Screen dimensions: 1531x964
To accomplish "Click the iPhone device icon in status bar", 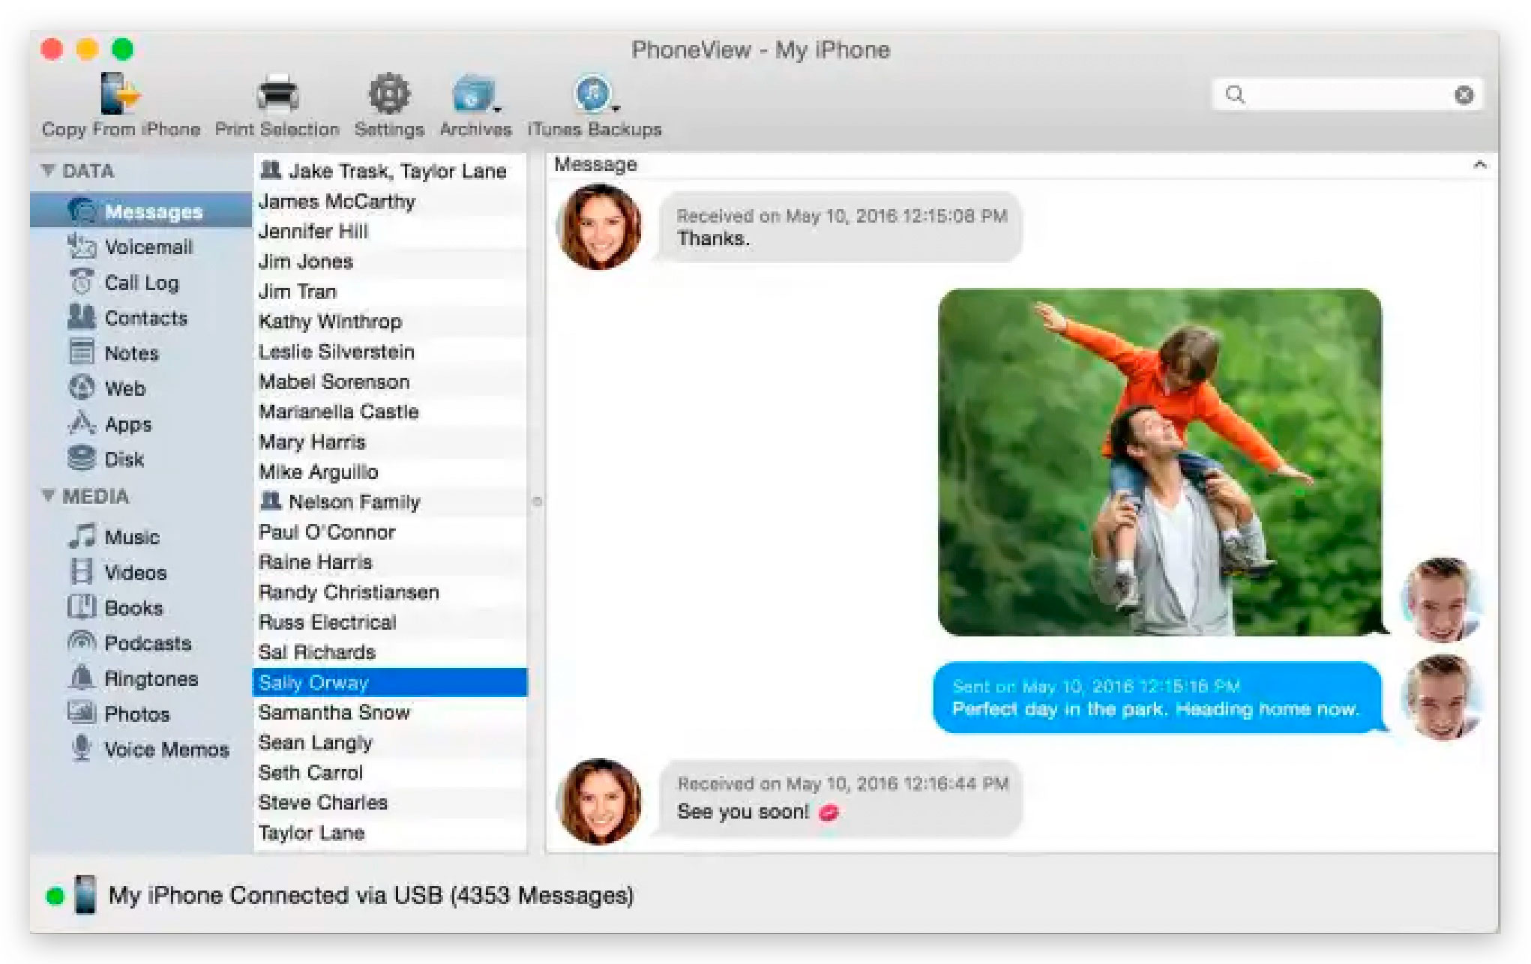I will pos(85,895).
